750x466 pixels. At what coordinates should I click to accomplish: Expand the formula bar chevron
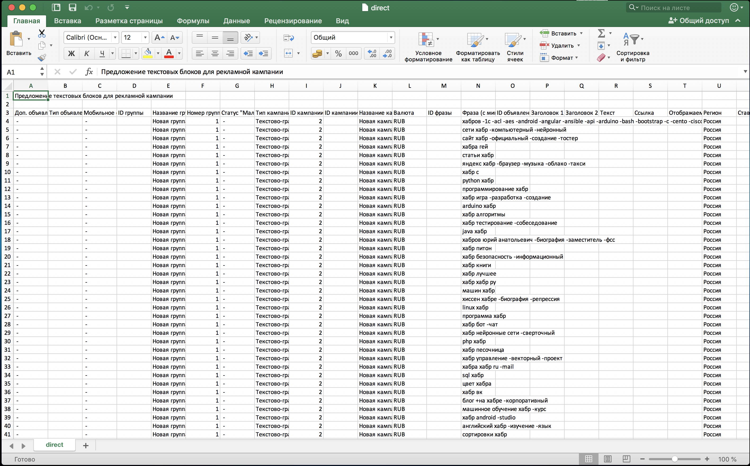click(x=745, y=71)
